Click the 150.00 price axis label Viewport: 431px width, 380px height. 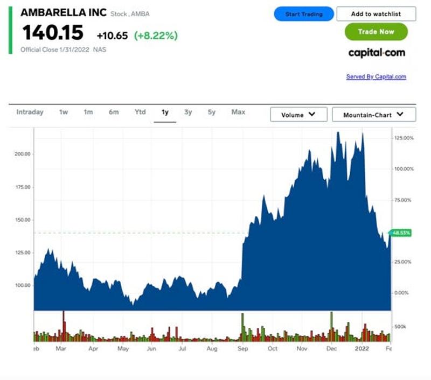(x=23, y=220)
